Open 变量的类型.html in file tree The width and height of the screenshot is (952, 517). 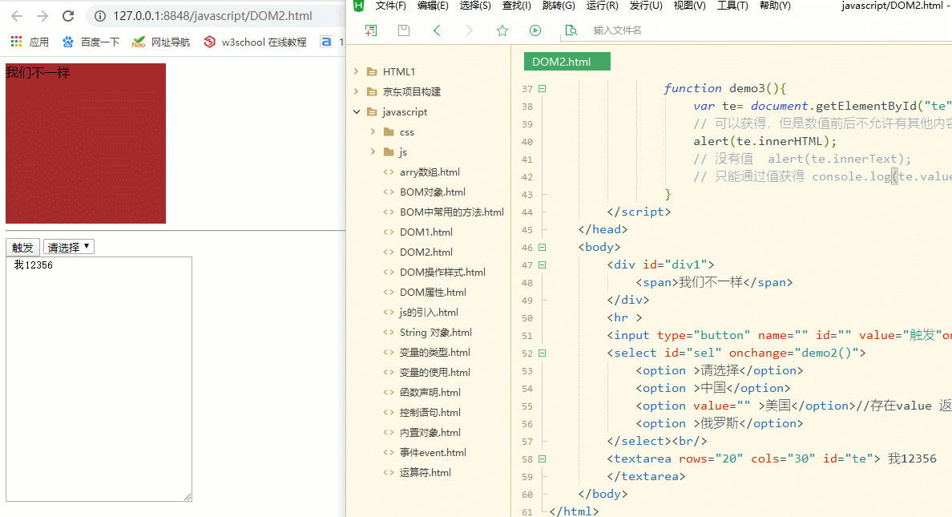coord(434,353)
